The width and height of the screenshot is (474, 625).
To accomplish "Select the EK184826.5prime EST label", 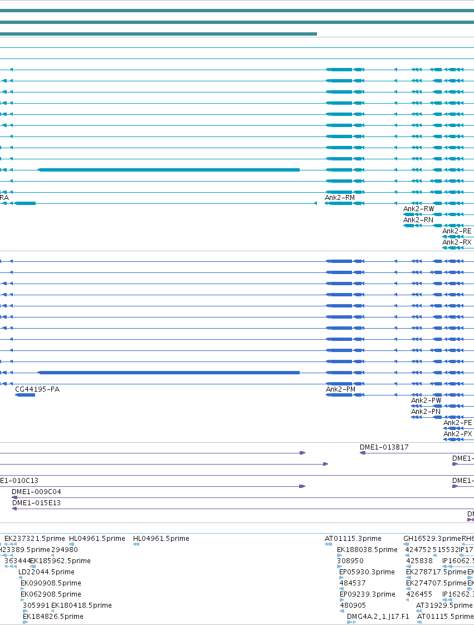I will point(53,617).
